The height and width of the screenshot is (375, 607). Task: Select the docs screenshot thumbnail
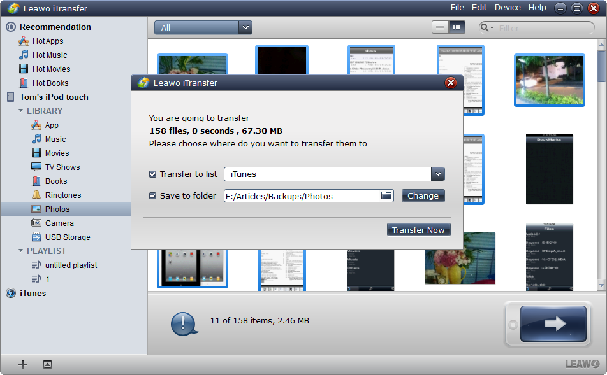371,60
